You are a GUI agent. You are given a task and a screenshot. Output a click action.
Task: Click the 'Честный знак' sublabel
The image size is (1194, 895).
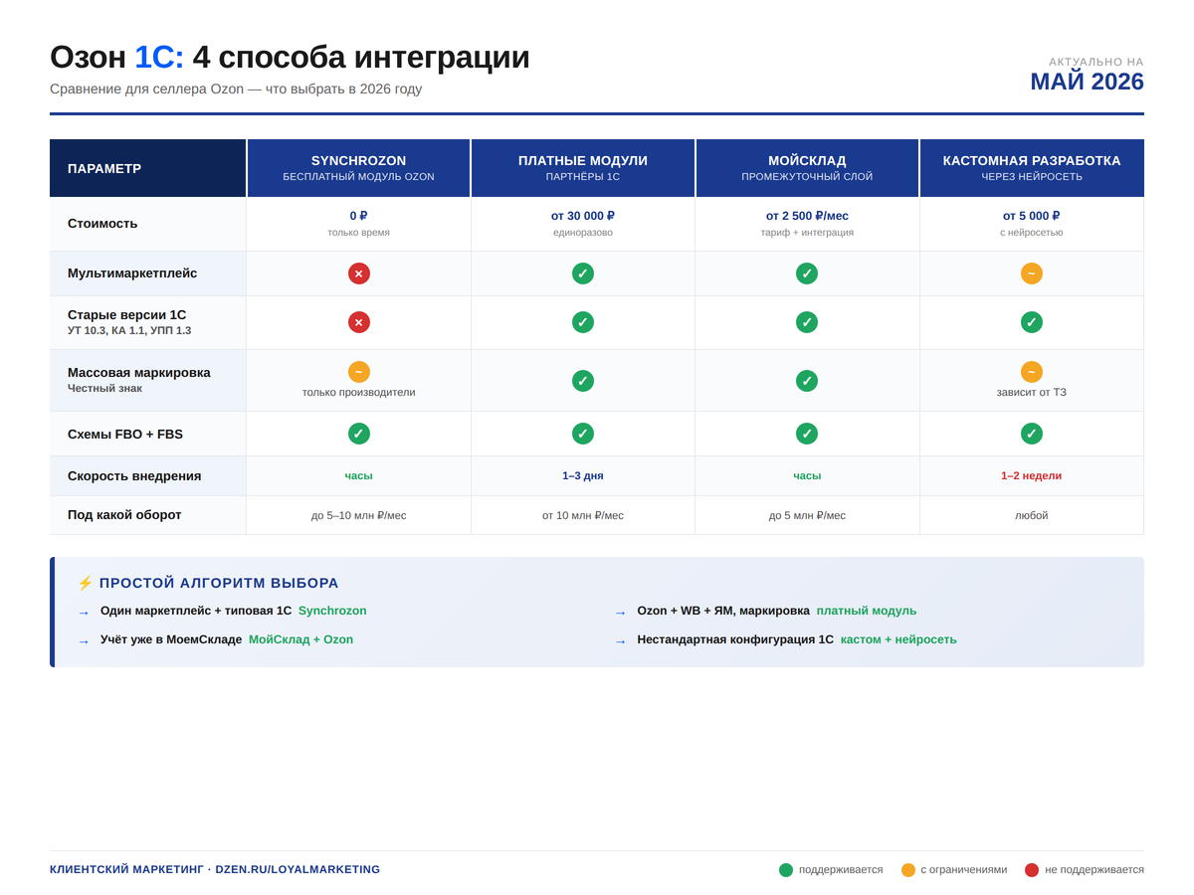(104, 389)
